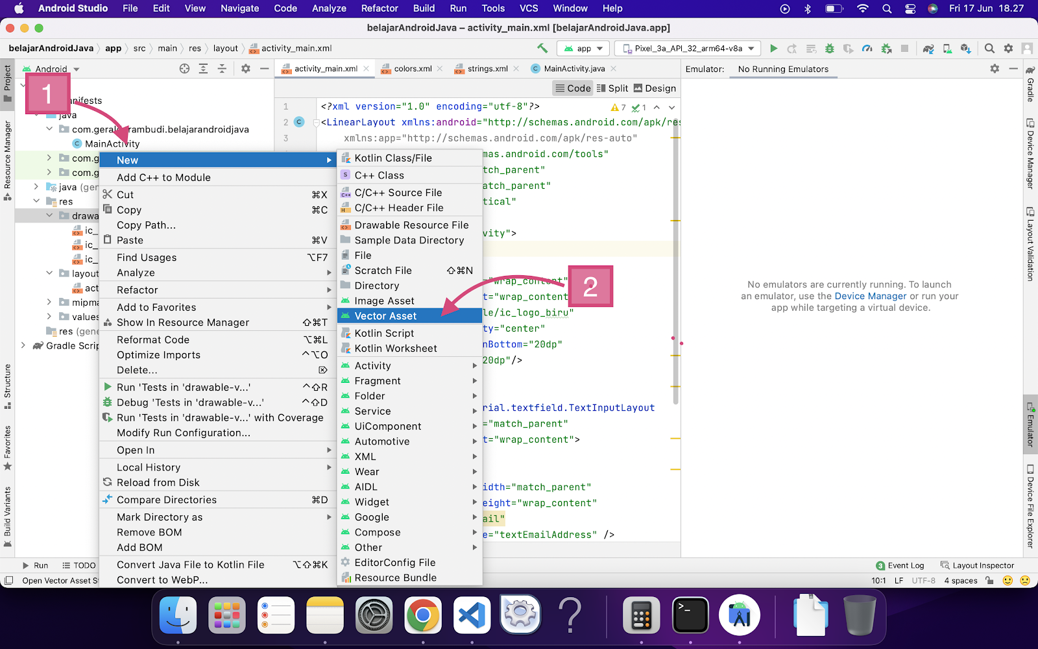Switch editor to Code view

coord(573,88)
